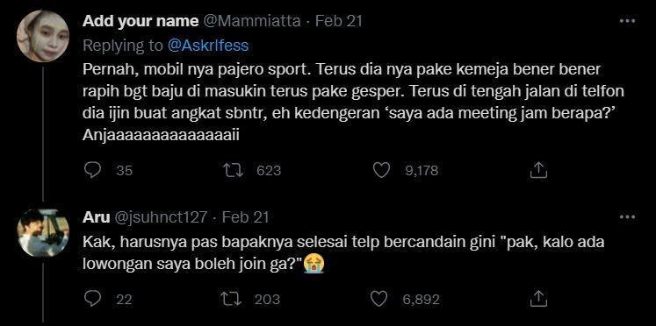This screenshot has width=656, height=326.
Task: Open the @Mammiatta handle
Action: pos(251,21)
